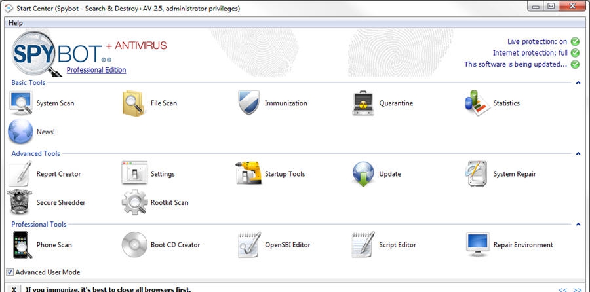Image resolution: width=590 pixels, height=292 pixels.
Task: Start Rootkit Scan gear icon
Action: coord(134,202)
